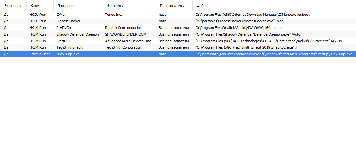Image resolution: width=356 pixels, height=151 pixels.
Task: Click haze user in Process Hacker row
Action: pyautogui.click(x=163, y=21)
